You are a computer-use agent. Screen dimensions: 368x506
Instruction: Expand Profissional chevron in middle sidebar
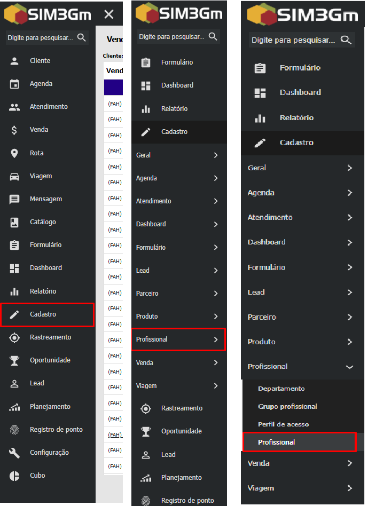tap(216, 340)
